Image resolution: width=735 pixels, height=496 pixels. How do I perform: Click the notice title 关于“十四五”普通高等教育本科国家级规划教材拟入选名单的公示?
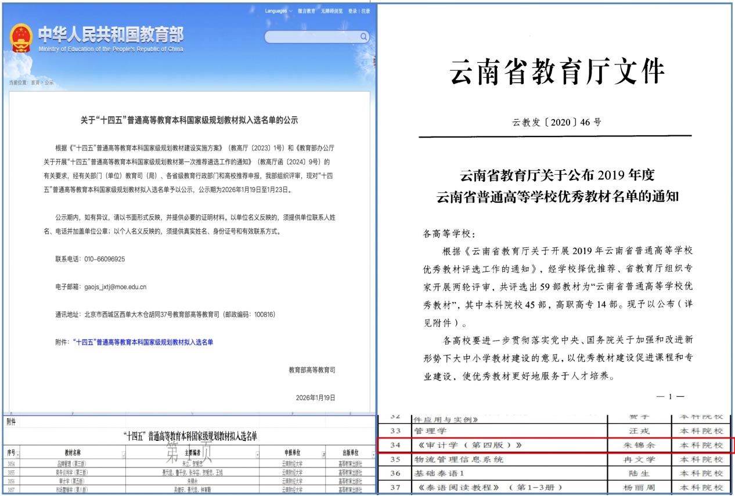point(189,121)
